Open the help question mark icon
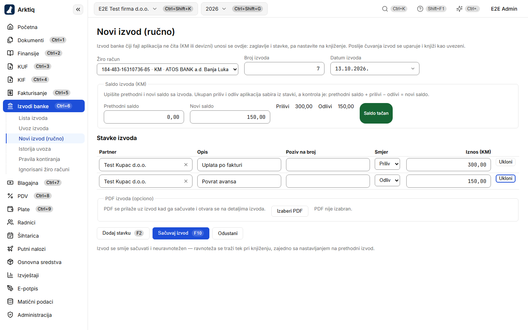This screenshot has height=330, width=528. pos(420,9)
